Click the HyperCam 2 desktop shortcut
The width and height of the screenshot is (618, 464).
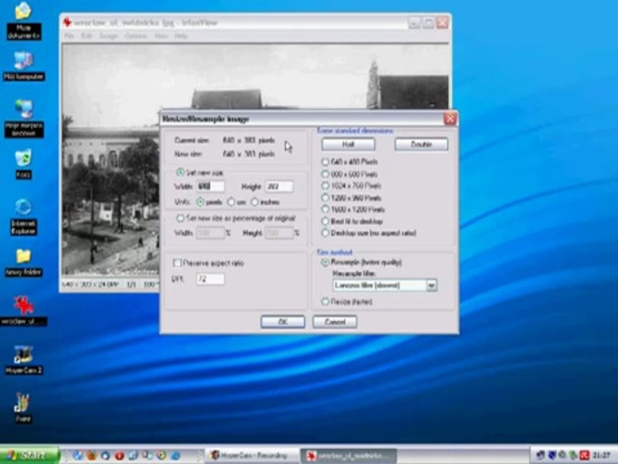click(x=23, y=355)
